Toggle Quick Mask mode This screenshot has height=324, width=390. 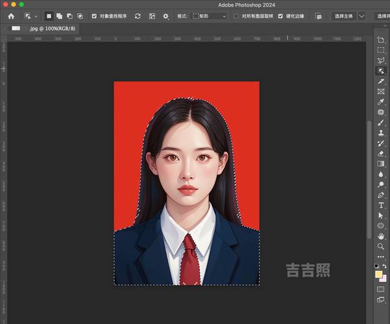tap(380, 289)
